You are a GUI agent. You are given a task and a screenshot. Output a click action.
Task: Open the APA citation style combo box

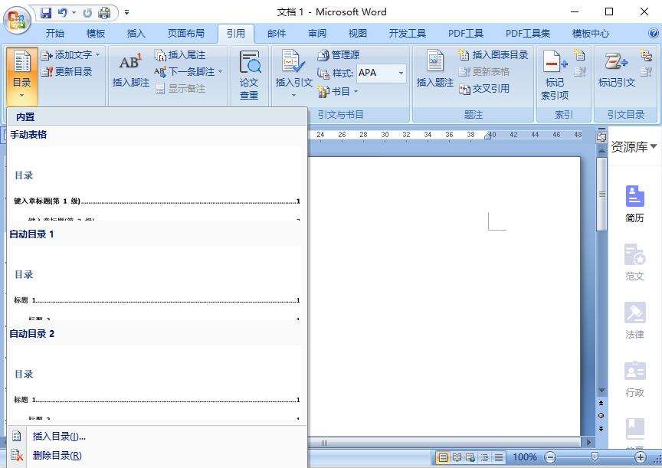[382, 73]
